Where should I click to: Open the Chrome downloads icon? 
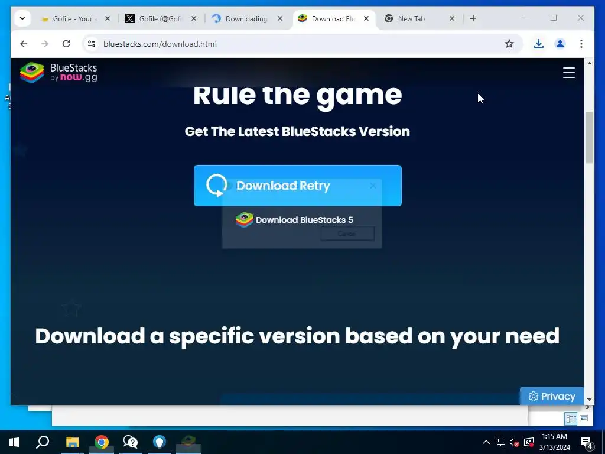click(539, 44)
